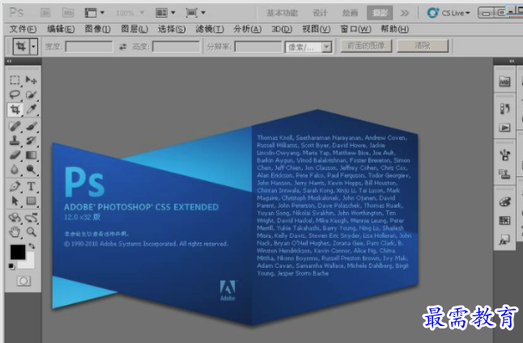Select the History Brush tool
Viewport: 523px width, 343px height.
point(31,141)
